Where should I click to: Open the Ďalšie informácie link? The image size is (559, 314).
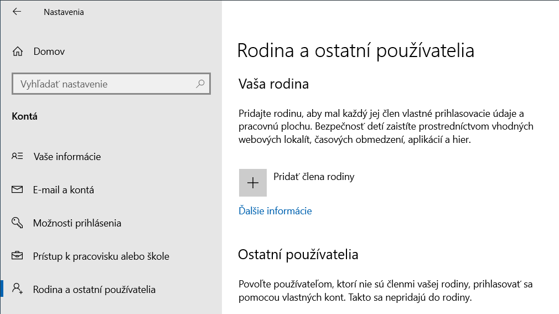275,211
